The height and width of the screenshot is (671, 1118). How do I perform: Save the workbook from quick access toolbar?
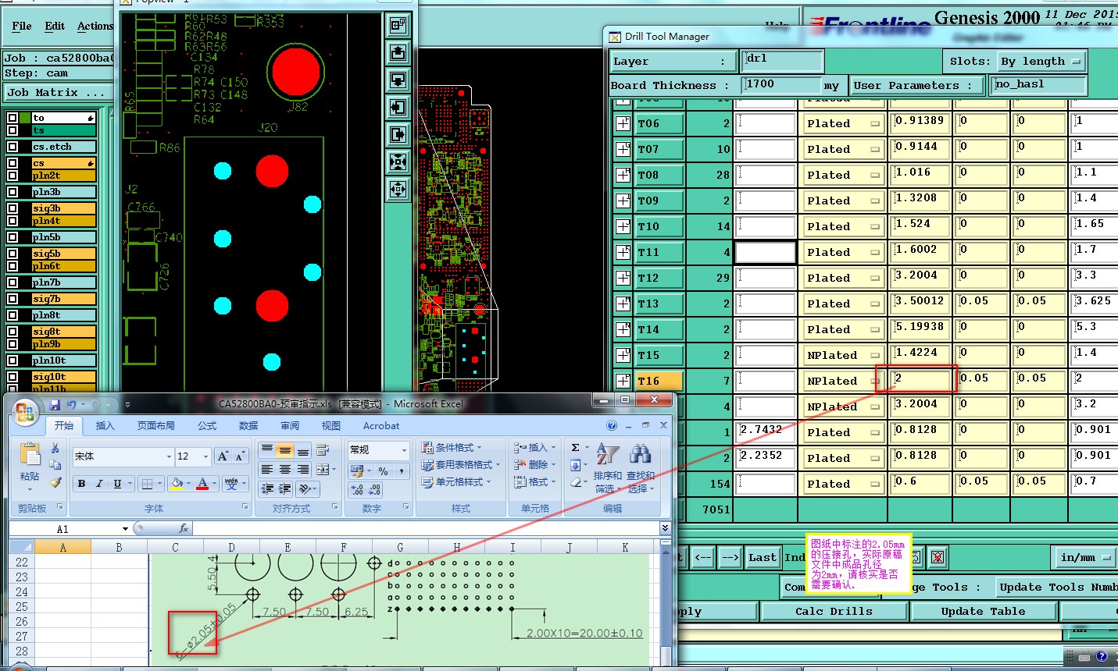55,404
